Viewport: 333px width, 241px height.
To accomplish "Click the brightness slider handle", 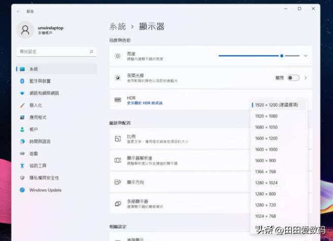I will (282, 55).
